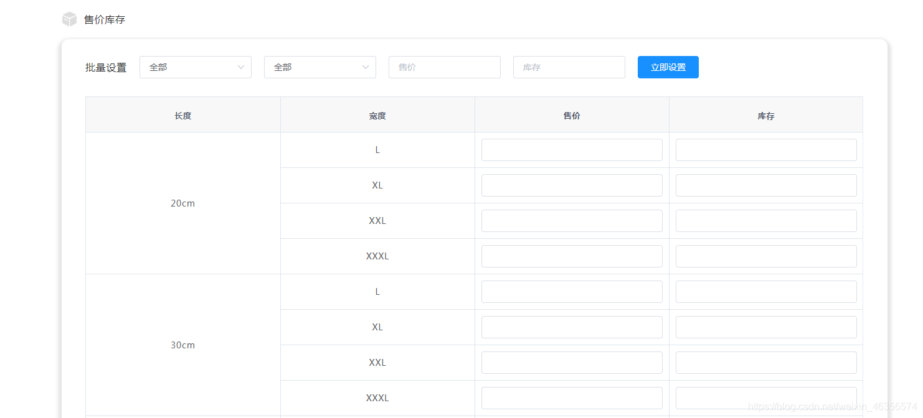Click the price input for 20cm size XL

coord(571,185)
